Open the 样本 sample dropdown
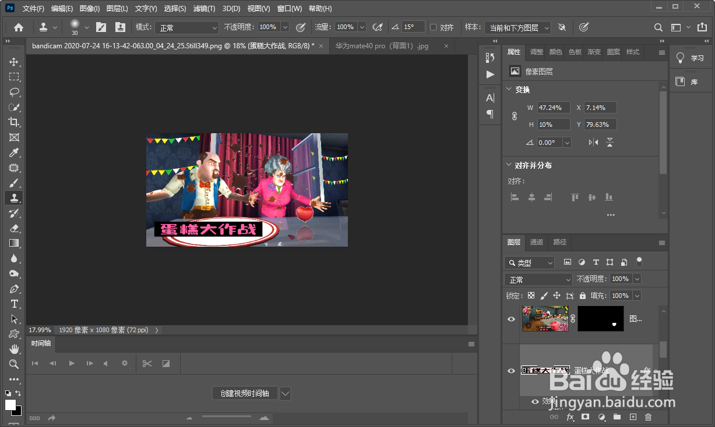The height and width of the screenshot is (427, 715). [517, 27]
